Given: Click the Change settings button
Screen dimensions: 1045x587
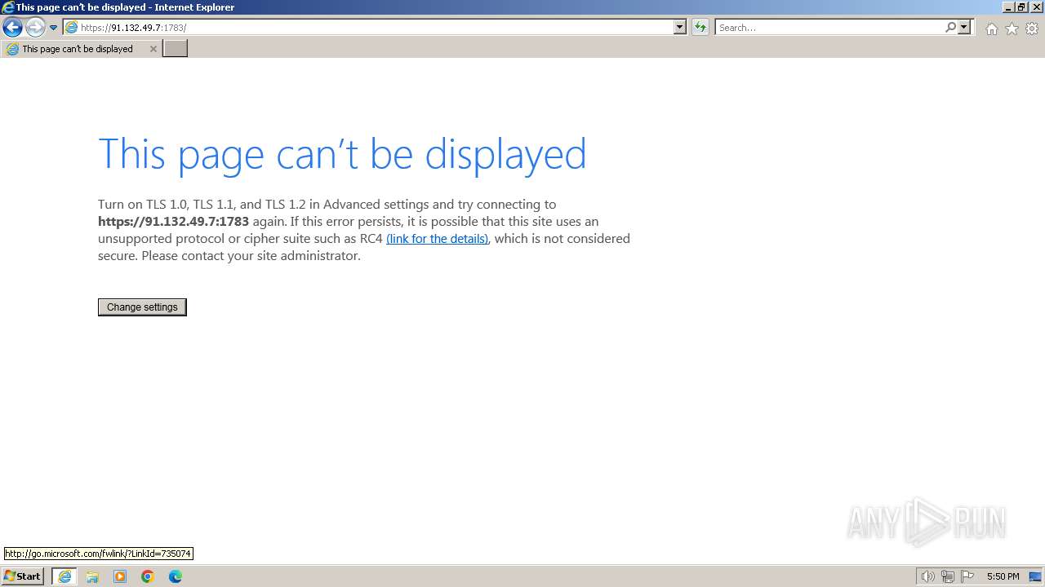Looking at the screenshot, I should 142,307.
